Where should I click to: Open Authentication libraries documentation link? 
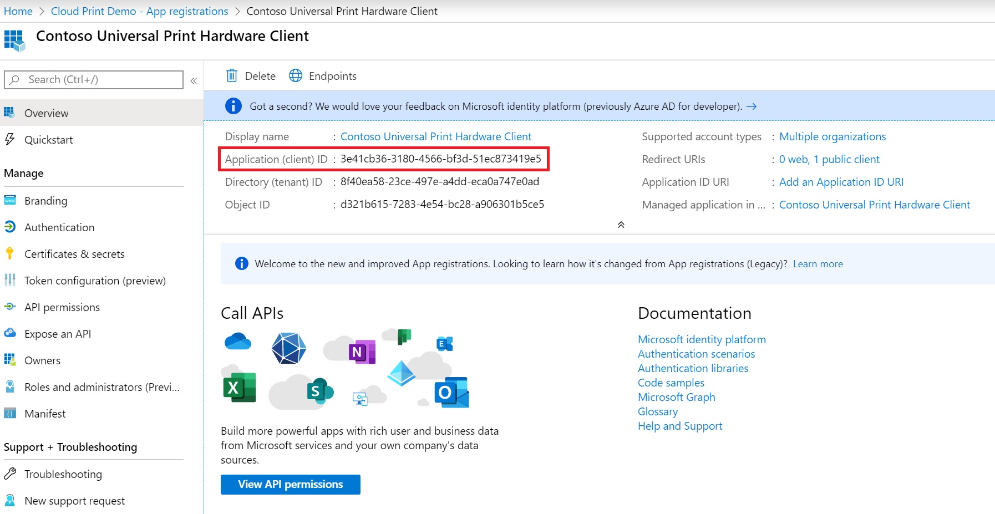tap(693, 368)
